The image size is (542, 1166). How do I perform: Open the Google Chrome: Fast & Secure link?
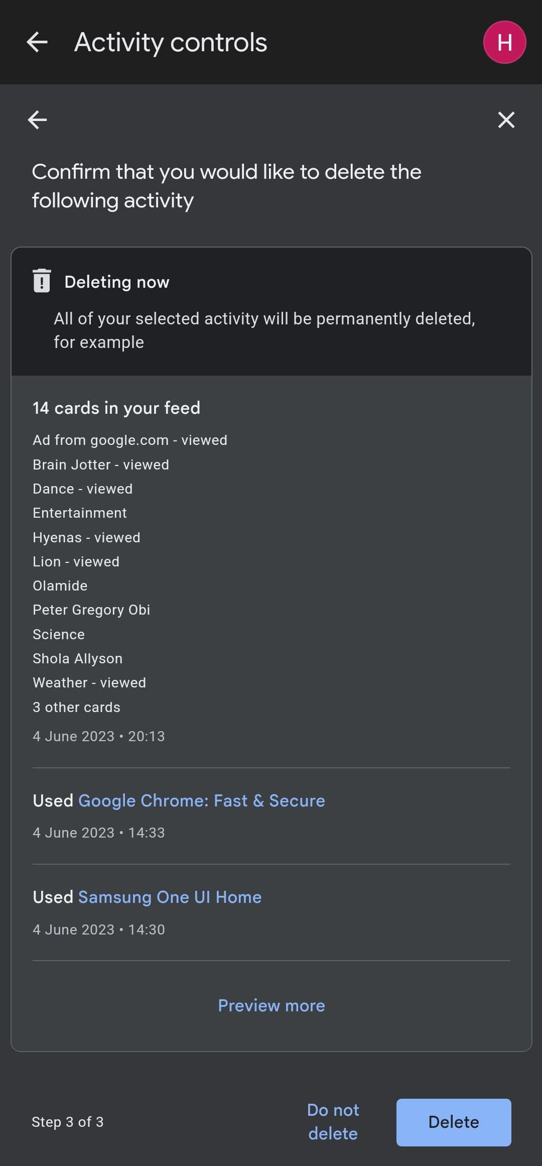(201, 800)
